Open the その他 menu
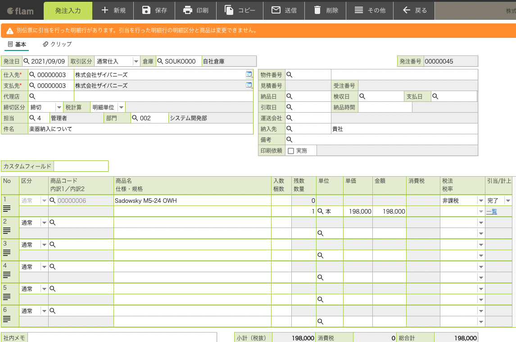This screenshot has width=516, height=342. (370, 10)
